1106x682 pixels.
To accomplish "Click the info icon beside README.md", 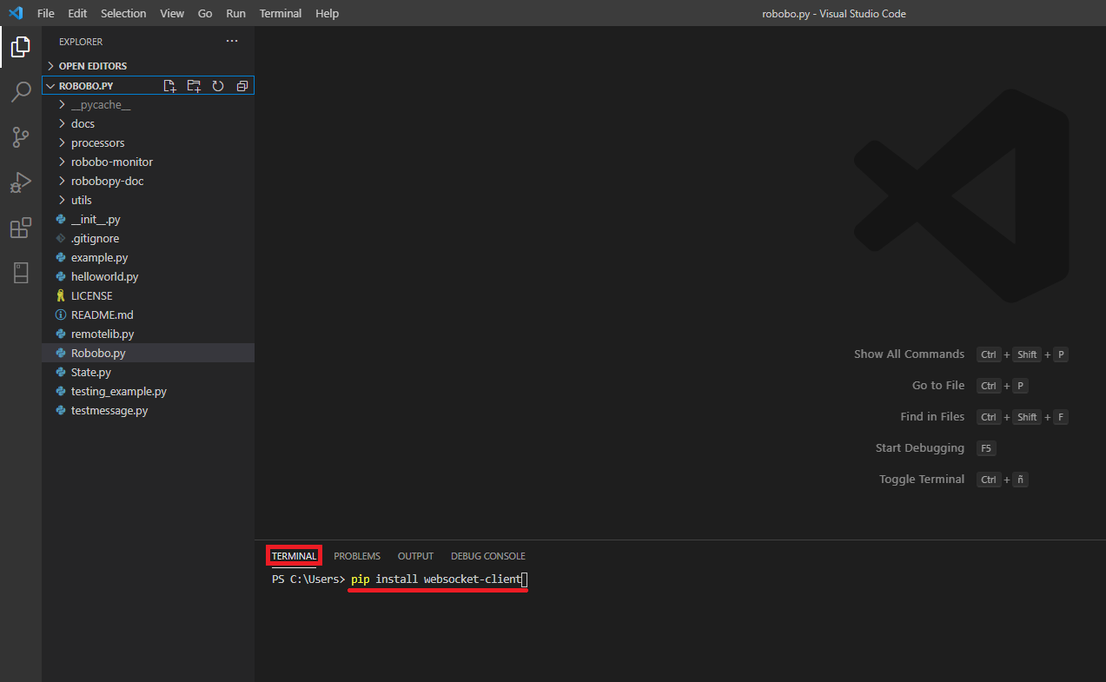I will pyautogui.click(x=61, y=315).
